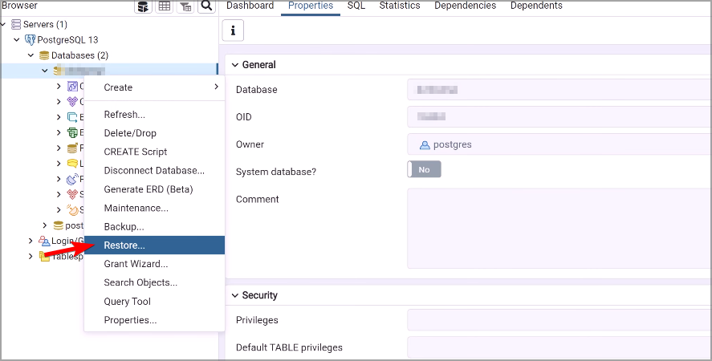The height and width of the screenshot is (361, 712).
Task: Click the Login/Group Roles users icon
Action: coord(44,241)
